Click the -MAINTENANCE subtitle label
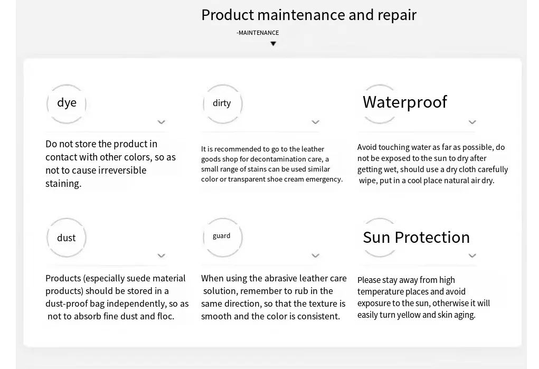Screen dimensions: 539x369 coord(258,33)
